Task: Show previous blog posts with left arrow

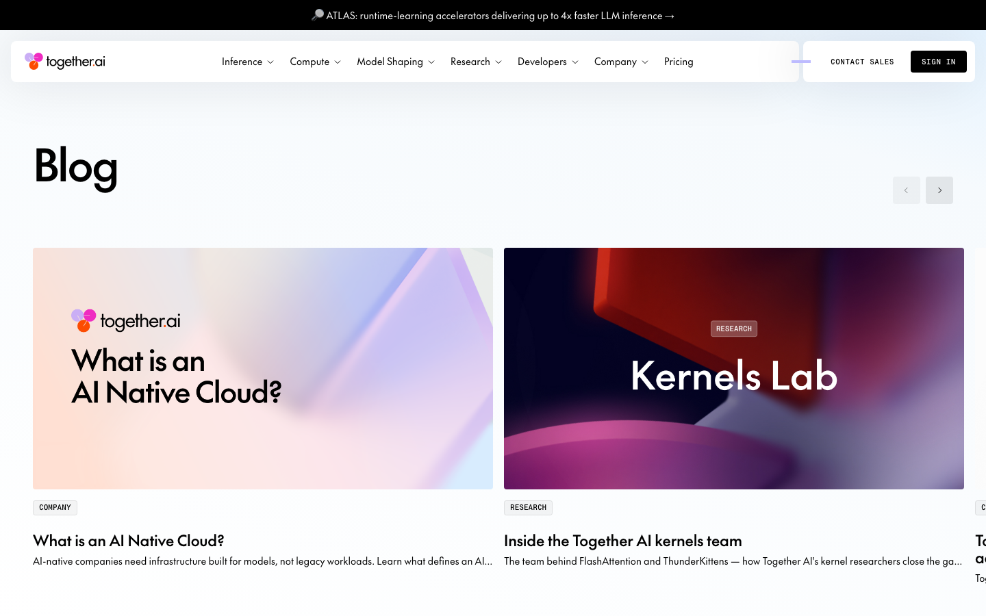Action: pos(907,190)
